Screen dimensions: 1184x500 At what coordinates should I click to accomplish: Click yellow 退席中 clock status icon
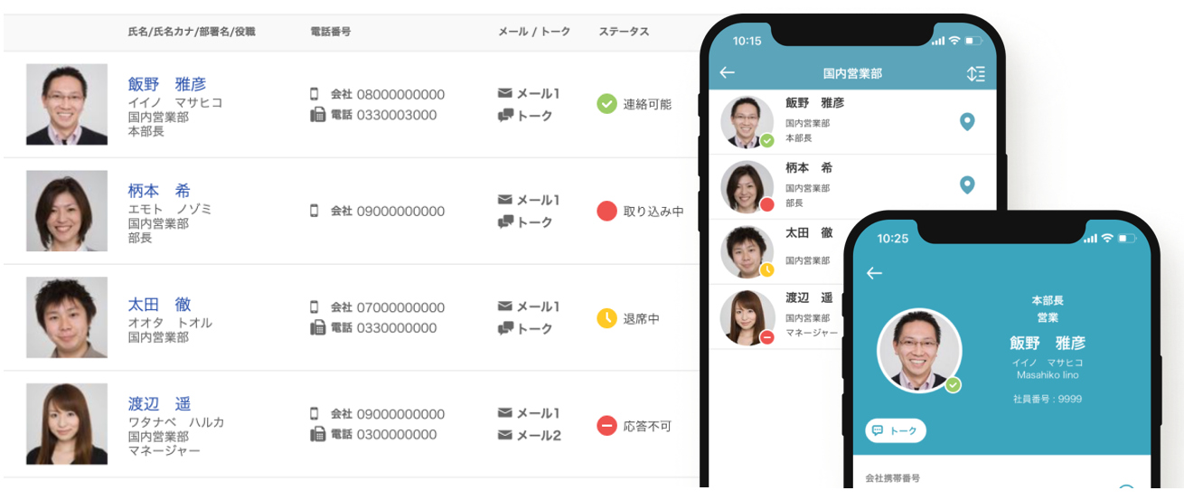pos(606,318)
